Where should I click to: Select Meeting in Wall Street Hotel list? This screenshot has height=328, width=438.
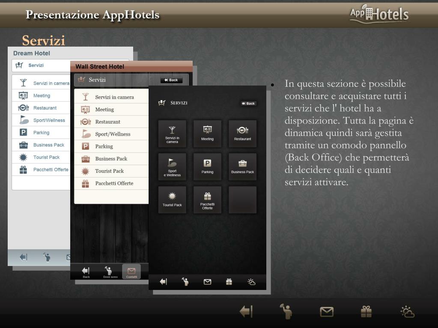[111, 109]
